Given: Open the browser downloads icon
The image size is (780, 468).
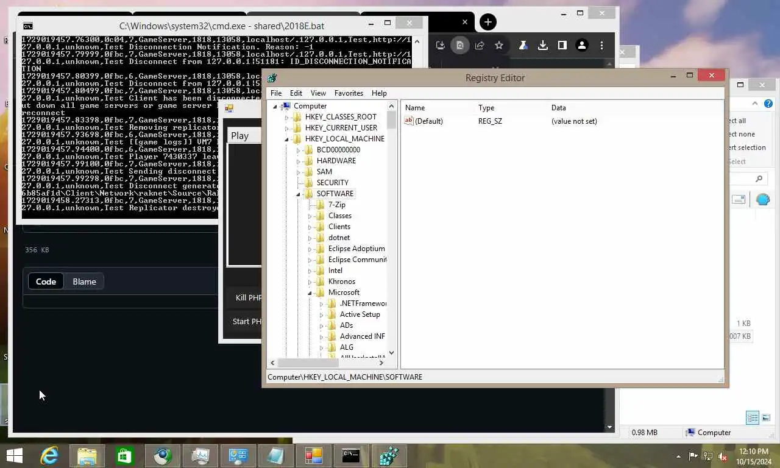Looking at the screenshot, I should pyautogui.click(x=542, y=45).
